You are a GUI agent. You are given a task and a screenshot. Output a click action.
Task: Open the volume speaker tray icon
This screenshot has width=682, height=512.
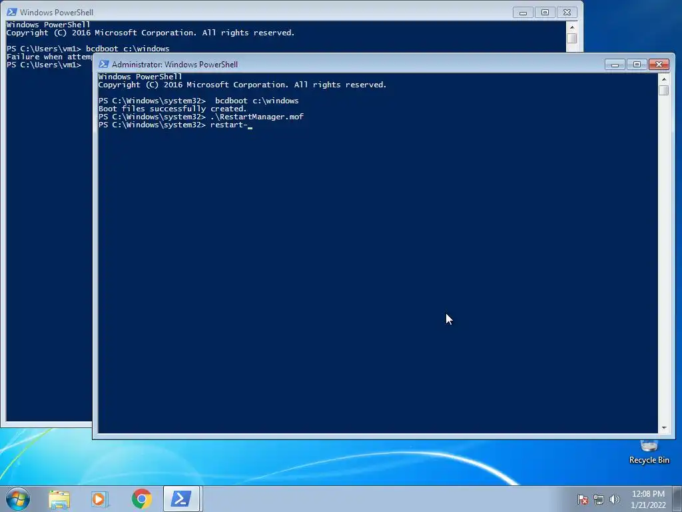coord(614,499)
